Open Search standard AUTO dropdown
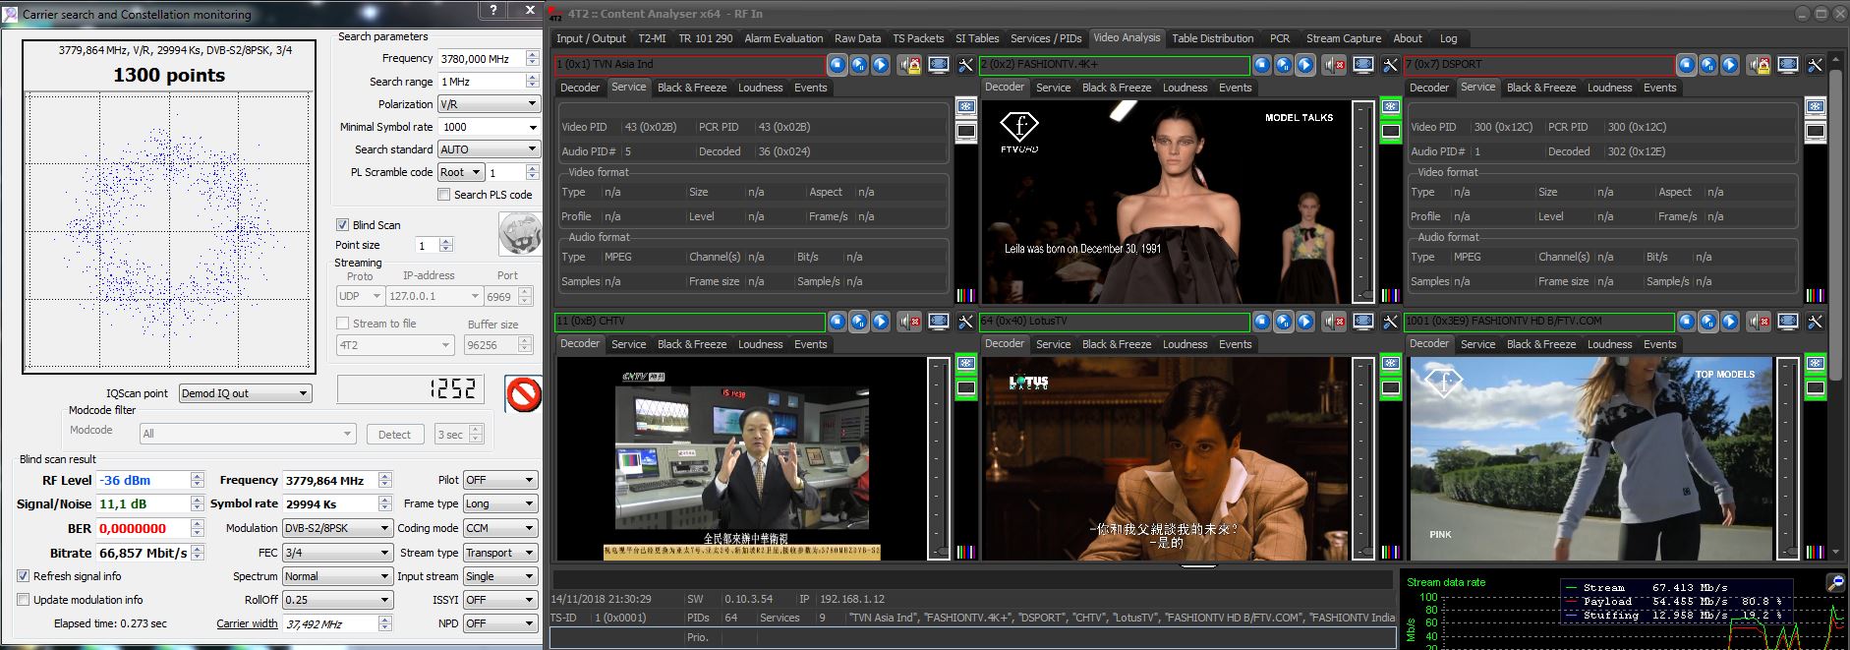 coord(489,149)
